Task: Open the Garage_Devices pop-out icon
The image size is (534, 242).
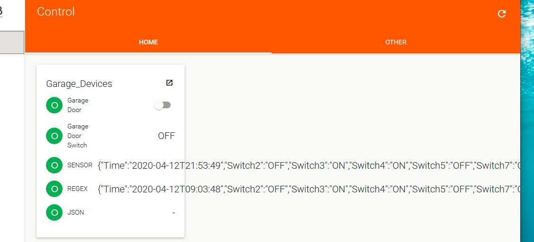Action: pyautogui.click(x=169, y=83)
